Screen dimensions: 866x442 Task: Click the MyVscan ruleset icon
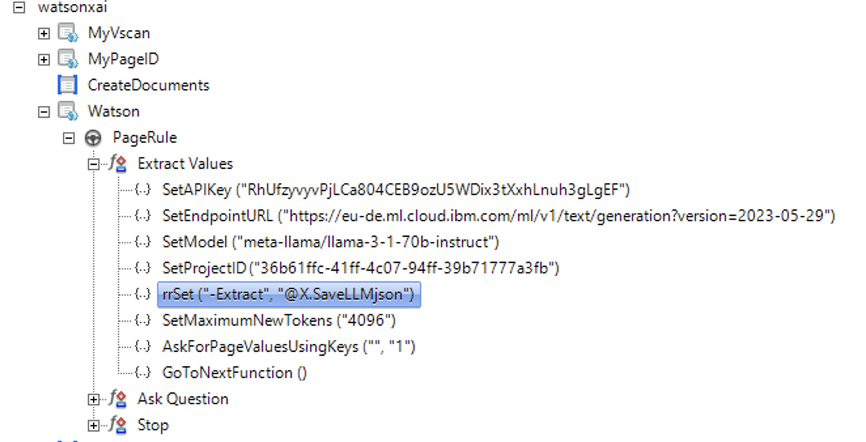(x=68, y=33)
